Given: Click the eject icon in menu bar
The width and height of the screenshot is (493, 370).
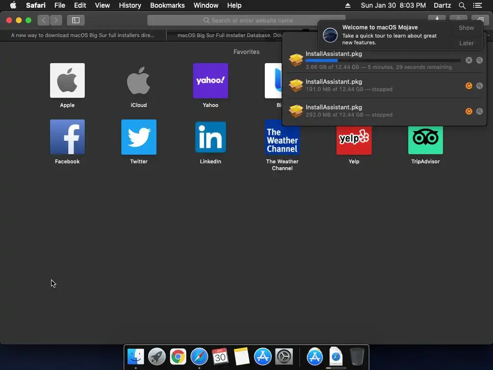Looking at the screenshot, I should (x=348, y=5).
